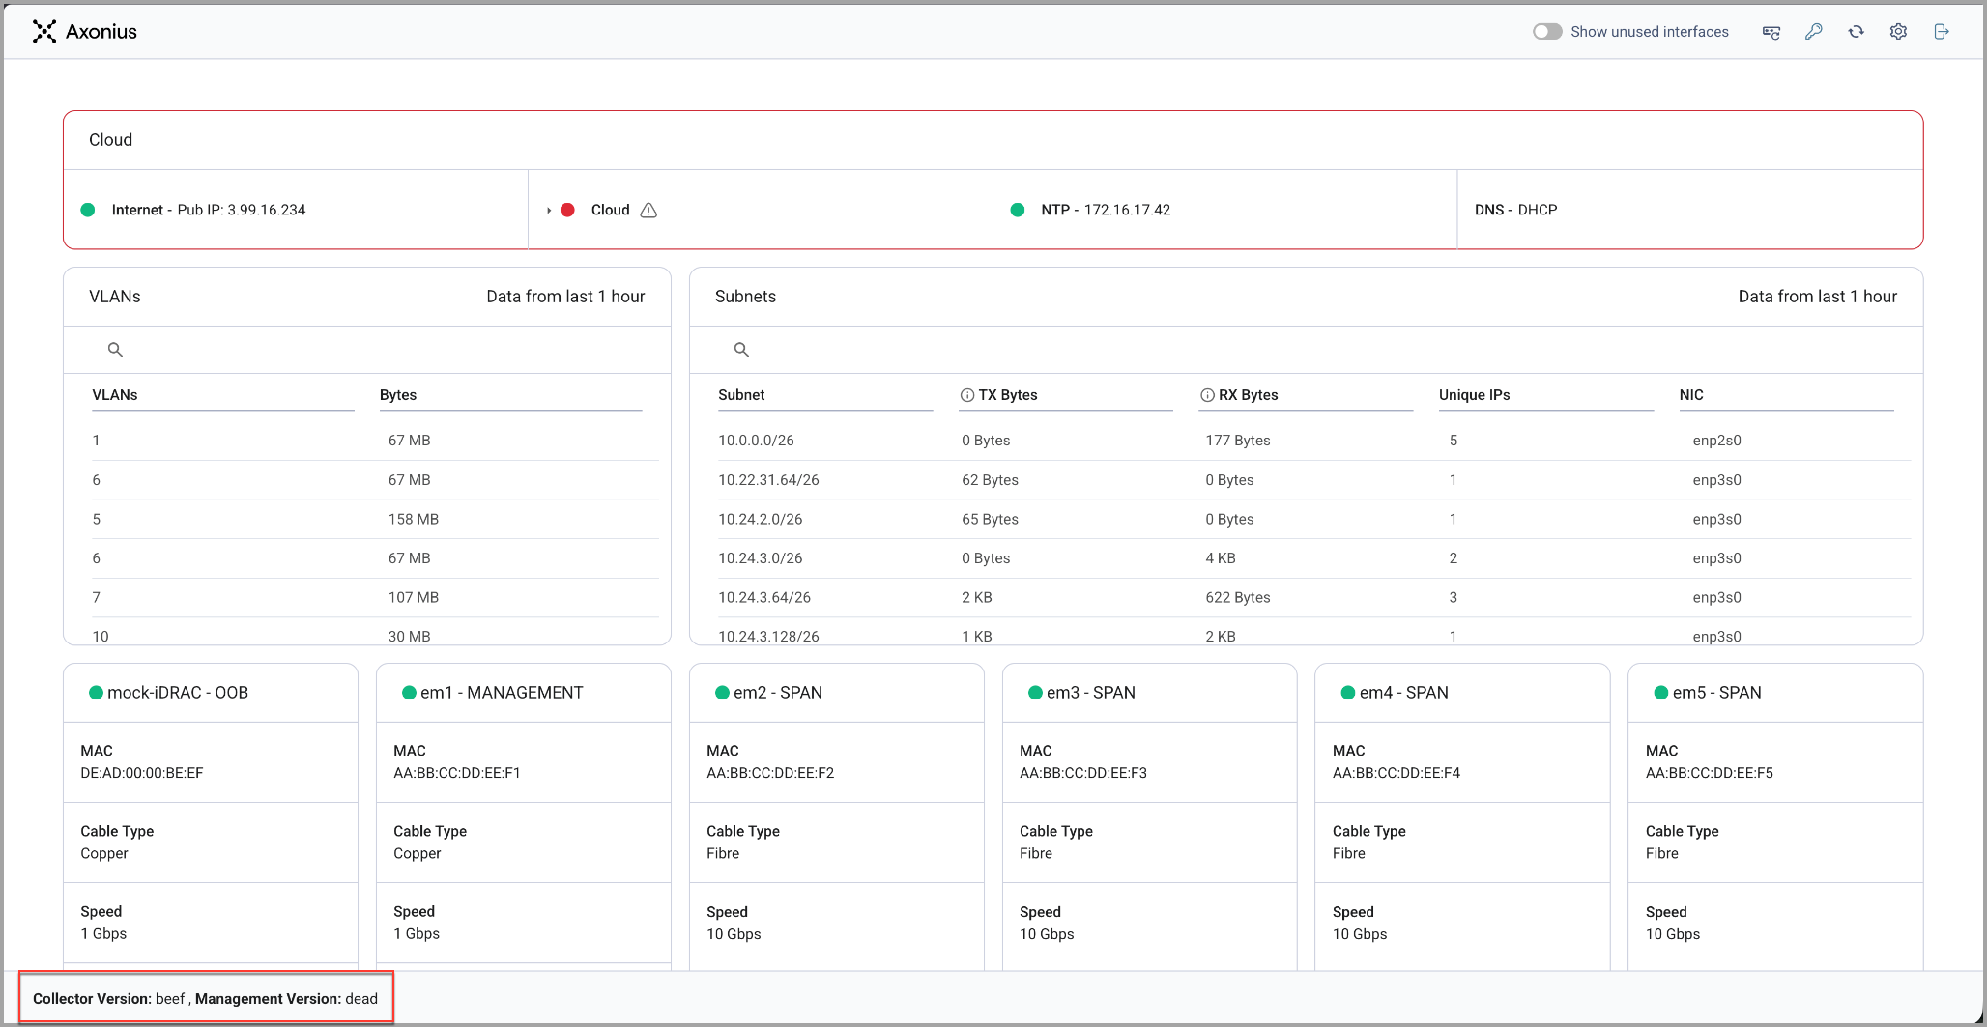Click MAC address AA:BB:CC:DD:EE:F3

click(x=1083, y=773)
